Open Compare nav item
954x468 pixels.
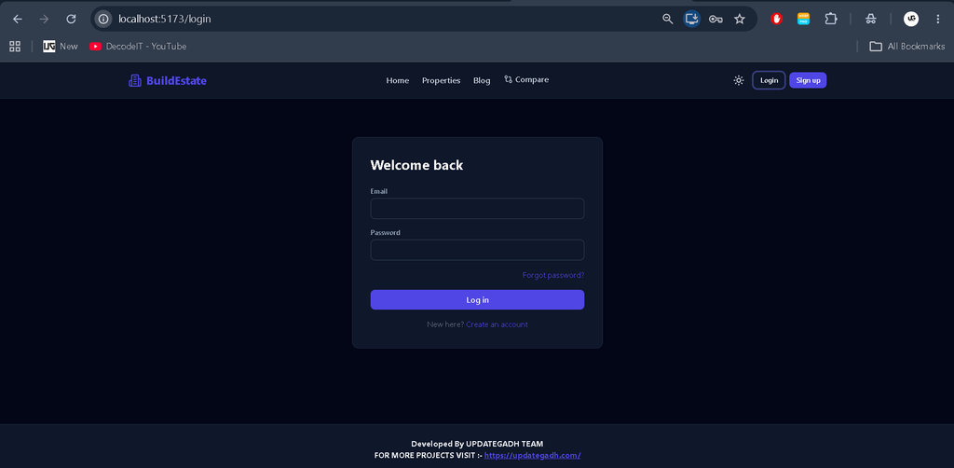(526, 80)
